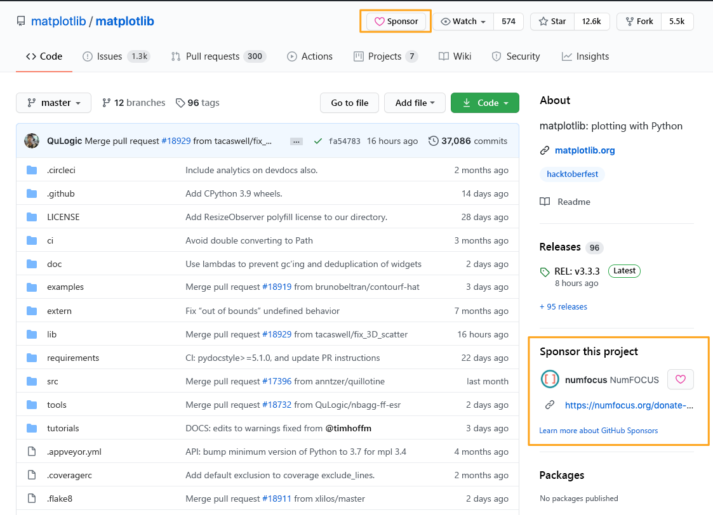
Task: Open the Watch notifications dropdown
Action: [463, 22]
